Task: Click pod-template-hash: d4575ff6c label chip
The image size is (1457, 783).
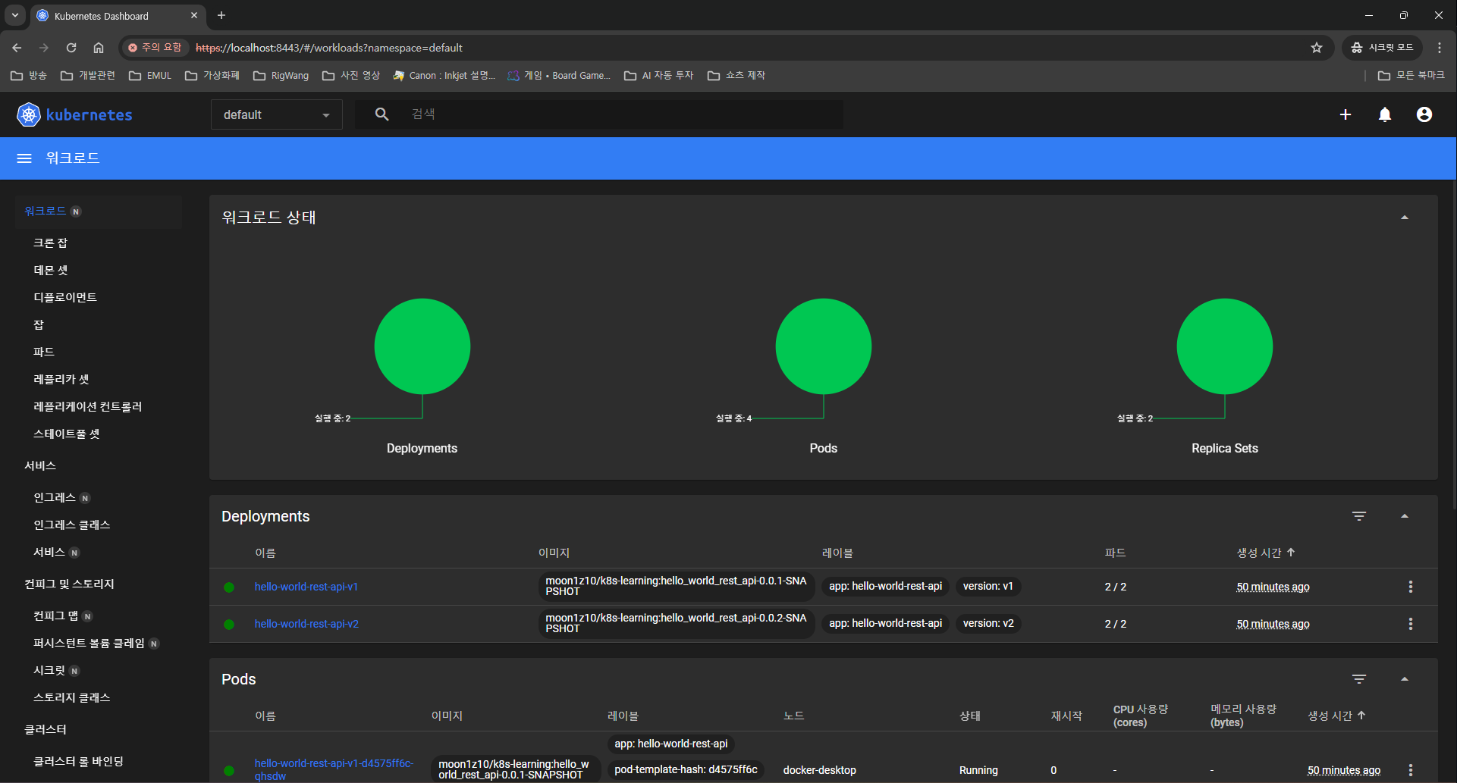Action: [x=686, y=769]
